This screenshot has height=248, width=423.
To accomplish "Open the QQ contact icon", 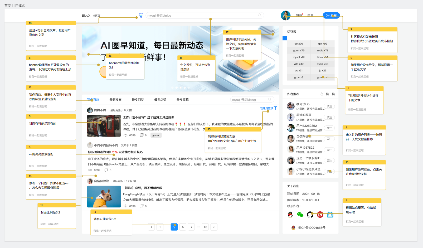I will (x=290, y=215).
